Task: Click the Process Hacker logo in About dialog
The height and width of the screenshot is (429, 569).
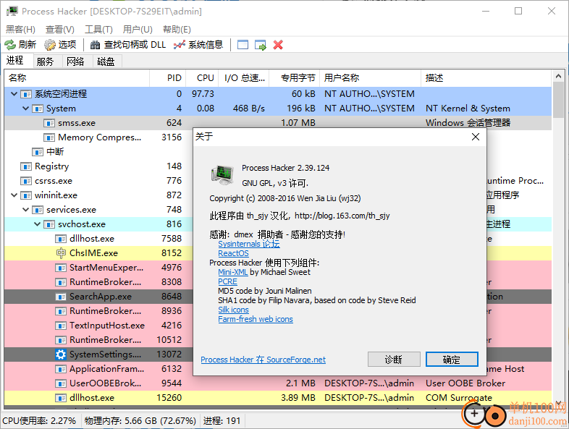Action: pos(222,175)
